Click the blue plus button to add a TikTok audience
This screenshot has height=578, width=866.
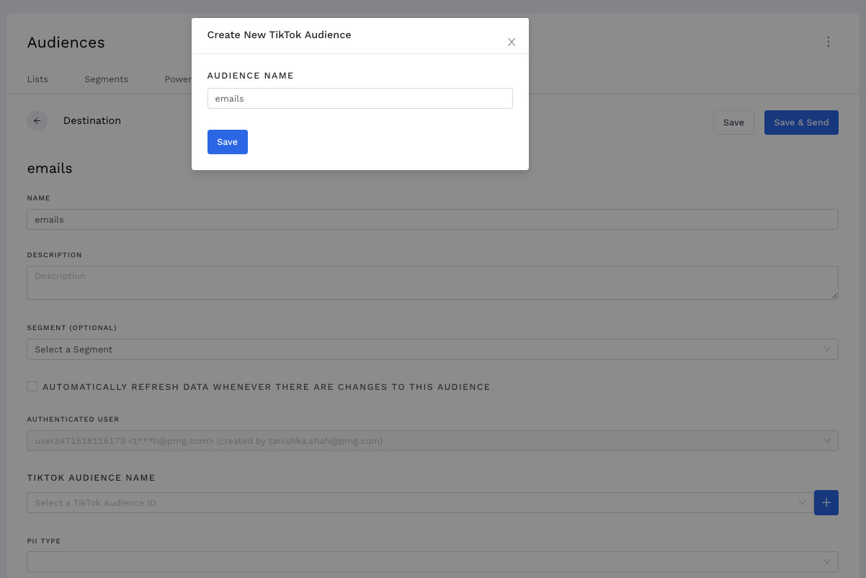coord(826,502)
